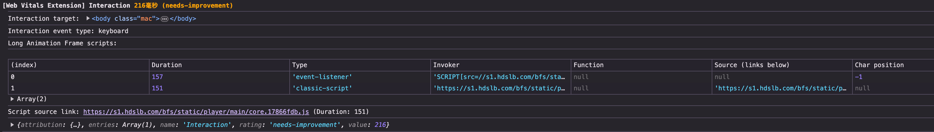Viewport: 934px width, 132px height.
Task: Click the (index) column header
Action: point(24,65)
